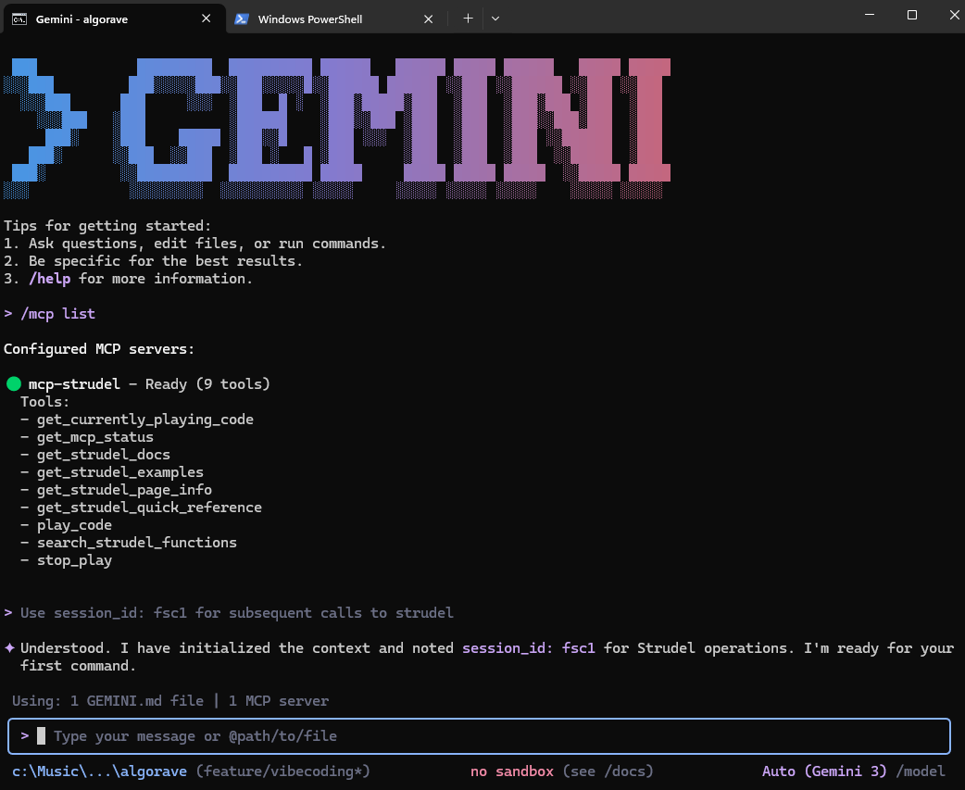
Task: Click 'get_currently_playing_code' tool entry
Action: [x=145, y=420]
